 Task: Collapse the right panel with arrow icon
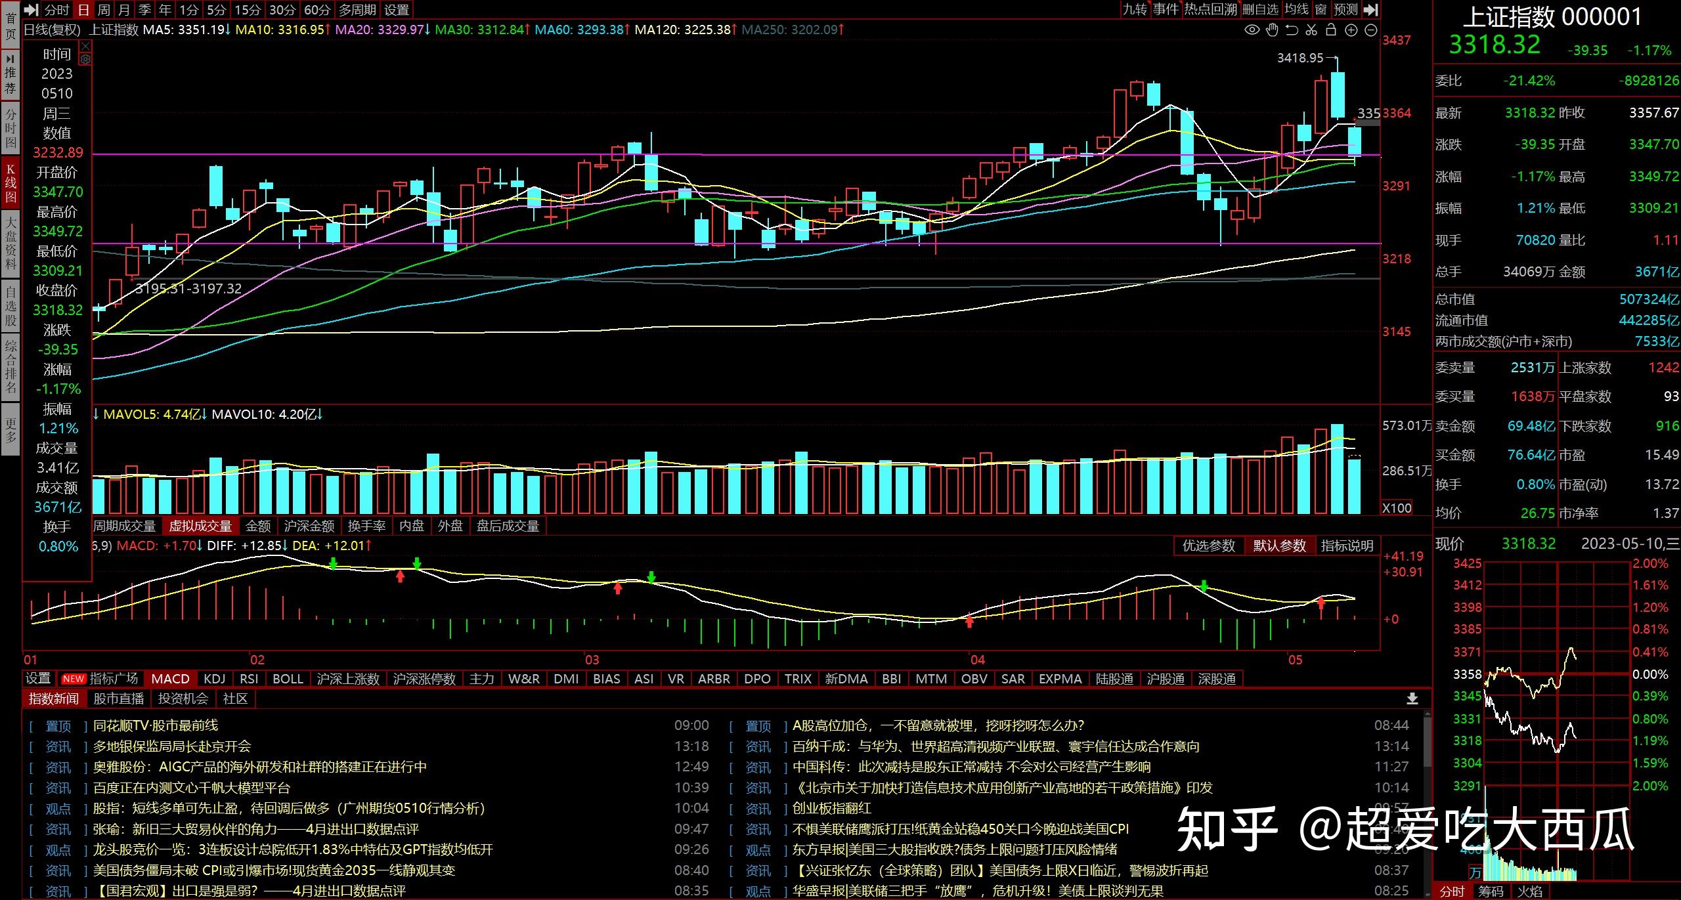1370,9
